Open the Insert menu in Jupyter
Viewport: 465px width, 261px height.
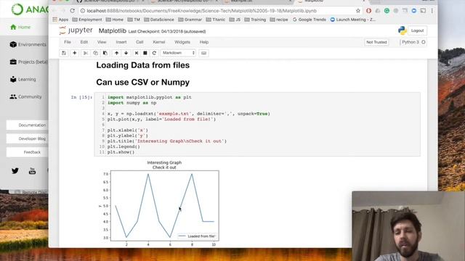click(x=121, y=42)
